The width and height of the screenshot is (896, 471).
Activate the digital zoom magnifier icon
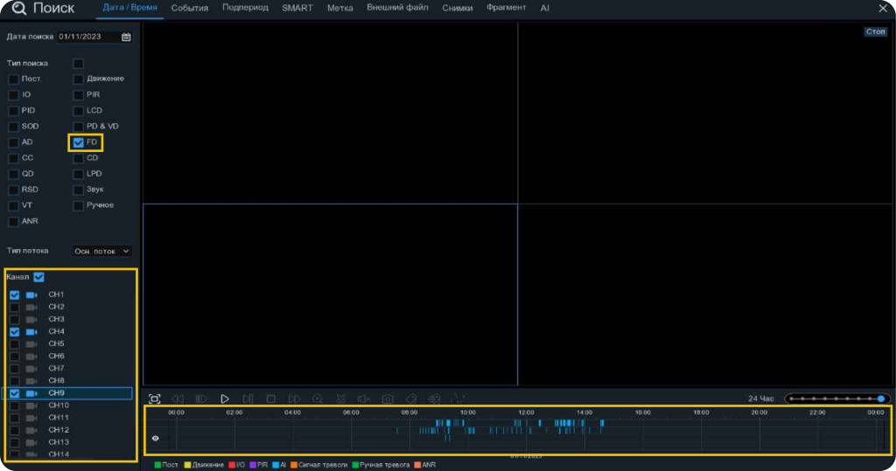tap(318, 398)
